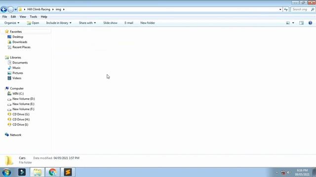The width and height of the screenshot is (316, 177).
Task: Open CD Drive (G:)
Action: pos(21,115)
